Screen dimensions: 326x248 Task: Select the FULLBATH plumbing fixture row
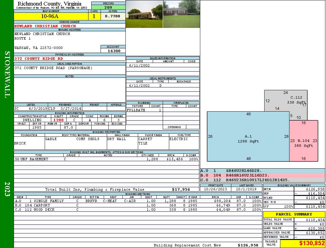click(144, 110)
